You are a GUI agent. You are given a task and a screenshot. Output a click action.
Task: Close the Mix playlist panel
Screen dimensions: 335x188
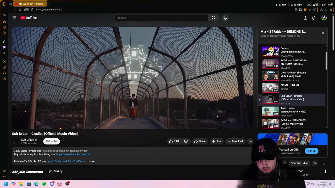point(323,33)
